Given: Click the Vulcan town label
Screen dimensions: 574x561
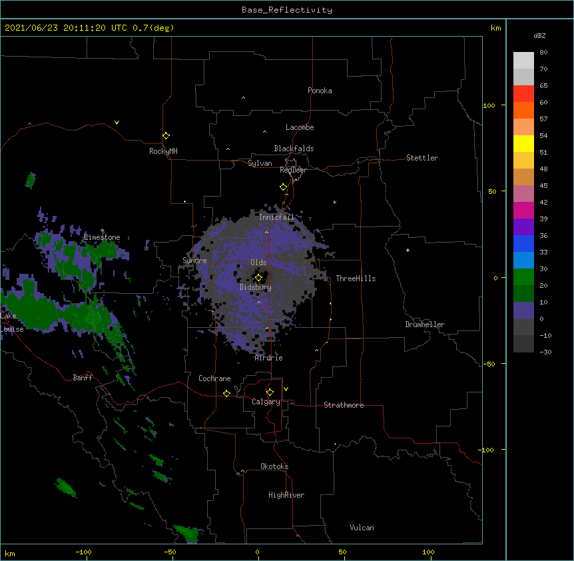Looking at the screenshot, I should [362, 528].
